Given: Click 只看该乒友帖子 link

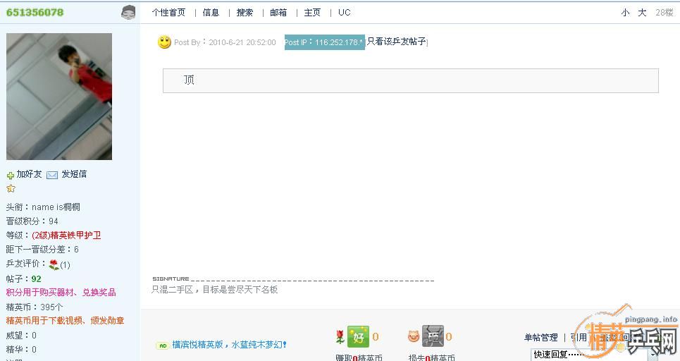Looking at the screenshot, I should [x=397, y=42].
